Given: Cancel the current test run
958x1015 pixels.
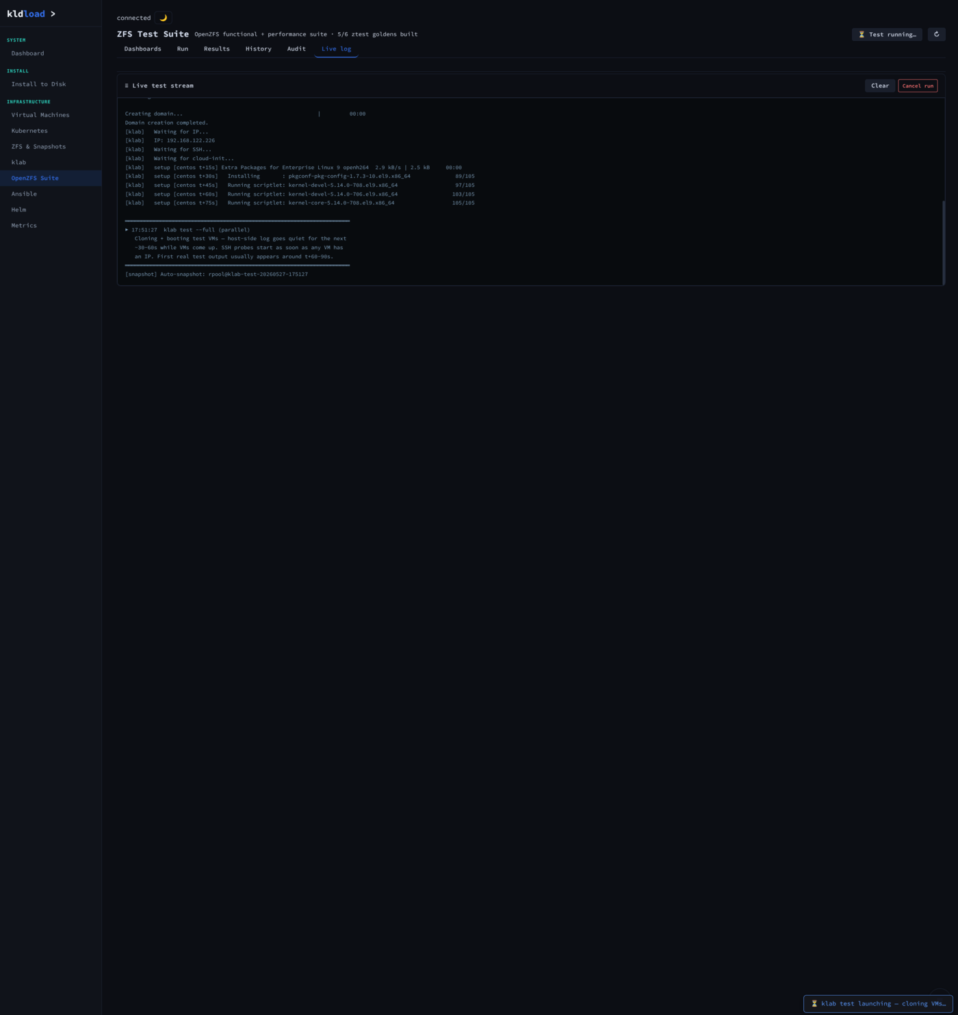Looking at the screenshot, I should [x=918, y=86].
